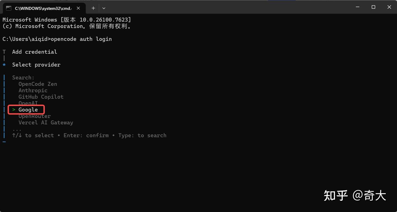
Task: Select the Anthropic provider
Action: click(x=33, y=90)
